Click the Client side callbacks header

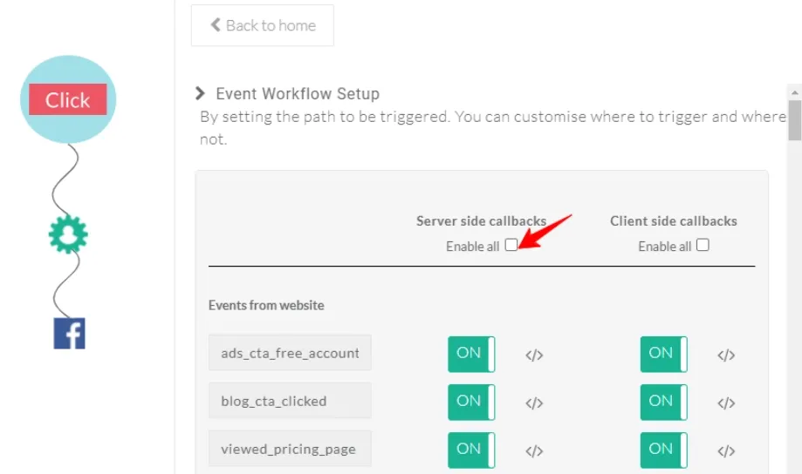click(674, 221)
